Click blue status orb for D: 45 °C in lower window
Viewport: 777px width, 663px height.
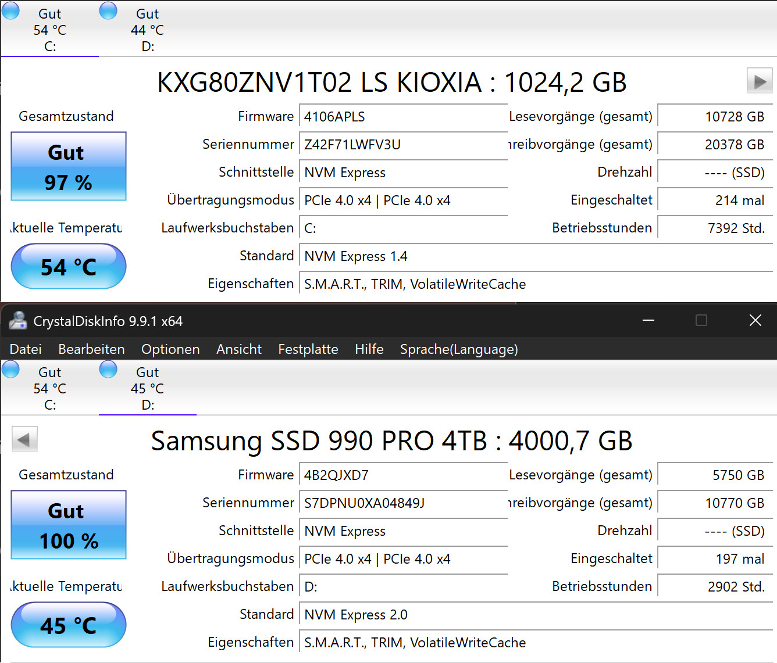[x=108, y=369]
